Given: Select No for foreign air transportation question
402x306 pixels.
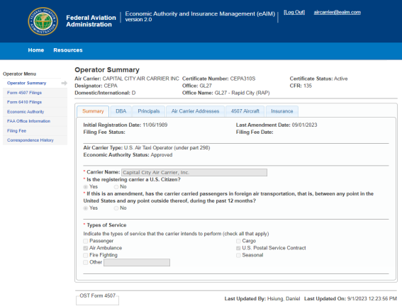Looking at the screenshot, I should pyautogui.click(x=116, y=208).
